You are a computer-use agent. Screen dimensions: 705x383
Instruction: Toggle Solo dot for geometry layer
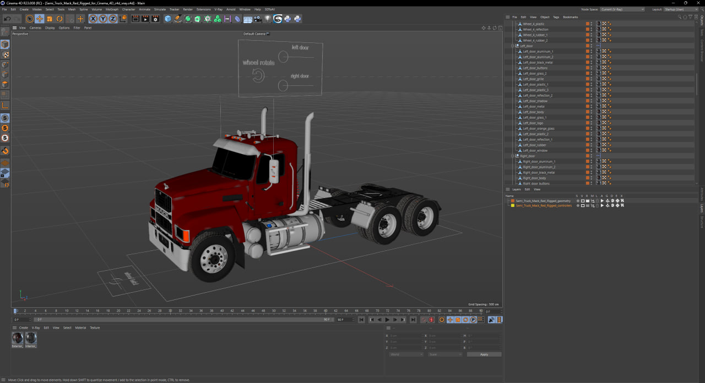(578, 201)
